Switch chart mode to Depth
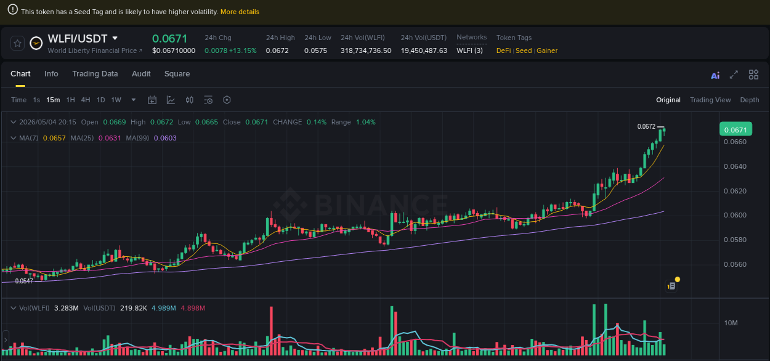The height and width of the screenshot is (361, 770). click(750, 100)
